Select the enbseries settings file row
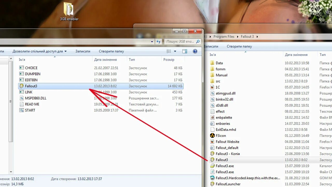Screen dimensions: 332x187 (270, 124)
